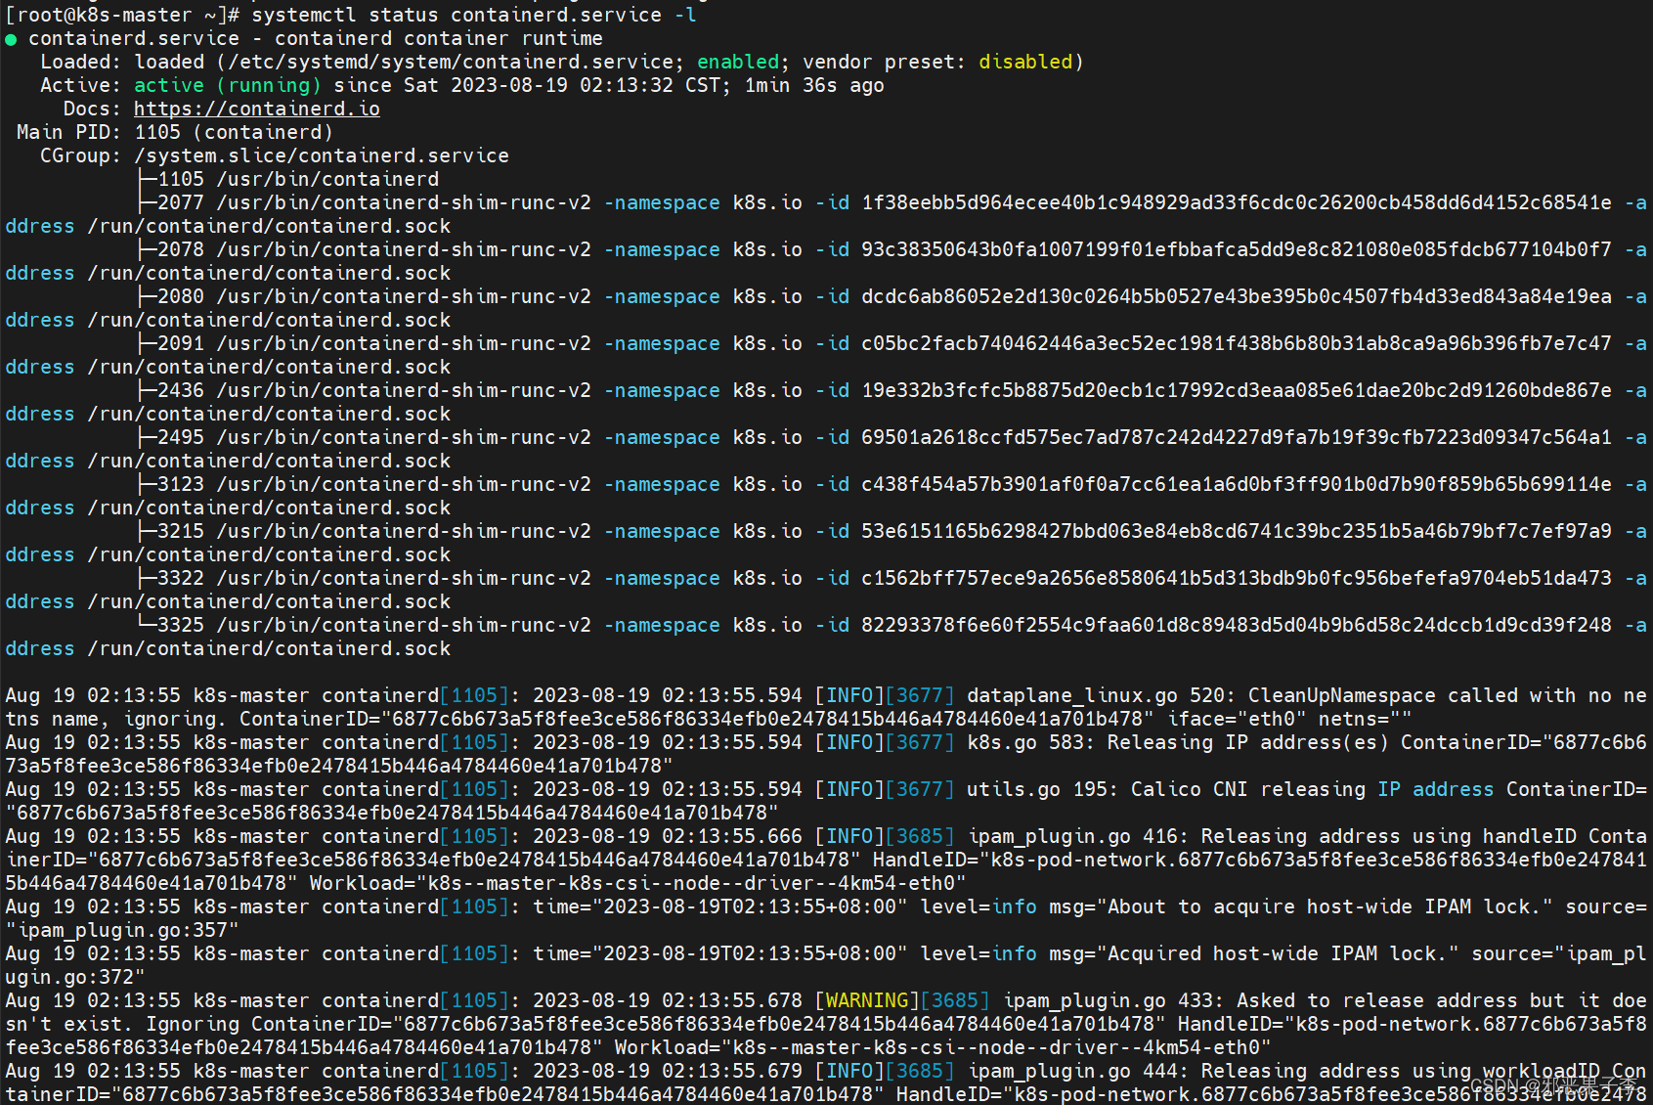Click 'utils.go 195: Calico CNI releasing' text
This screenshot has width=1653, height=1105.
(x=1166, y=789)
